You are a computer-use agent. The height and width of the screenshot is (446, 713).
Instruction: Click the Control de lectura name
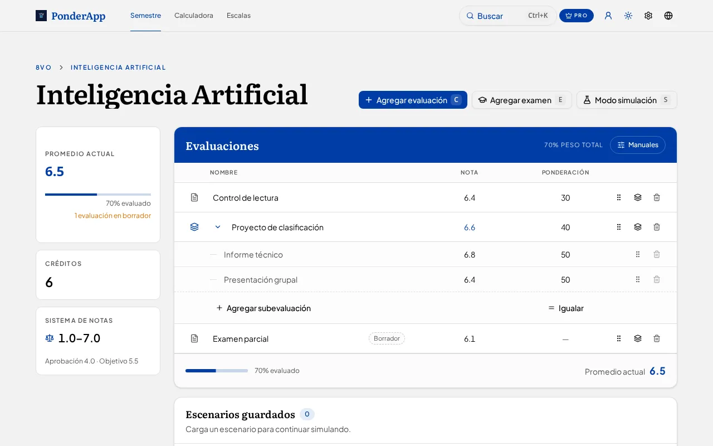pos(246,197)
